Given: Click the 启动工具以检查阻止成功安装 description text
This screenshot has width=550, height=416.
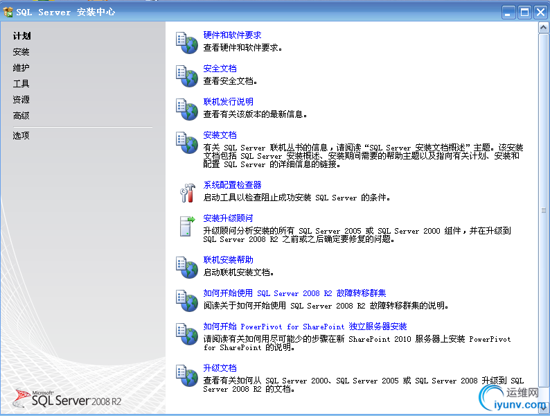Looking at the screenshot, I should pyautogui.click(x=296, y=198).
